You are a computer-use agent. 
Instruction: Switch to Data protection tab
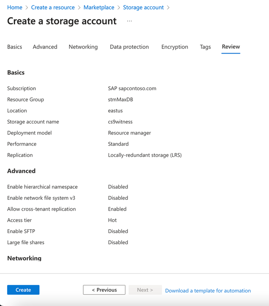[x=129, y=47]
